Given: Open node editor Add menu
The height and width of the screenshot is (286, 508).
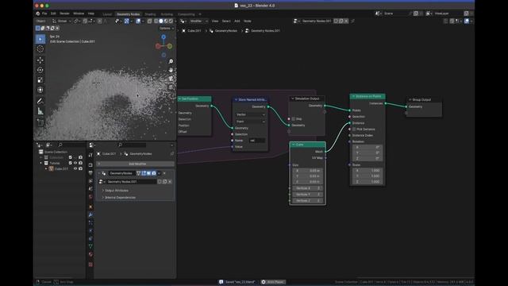Looking at the screenshot, I should [237, 21].
